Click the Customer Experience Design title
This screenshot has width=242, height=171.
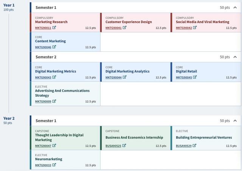pos(129,22)
